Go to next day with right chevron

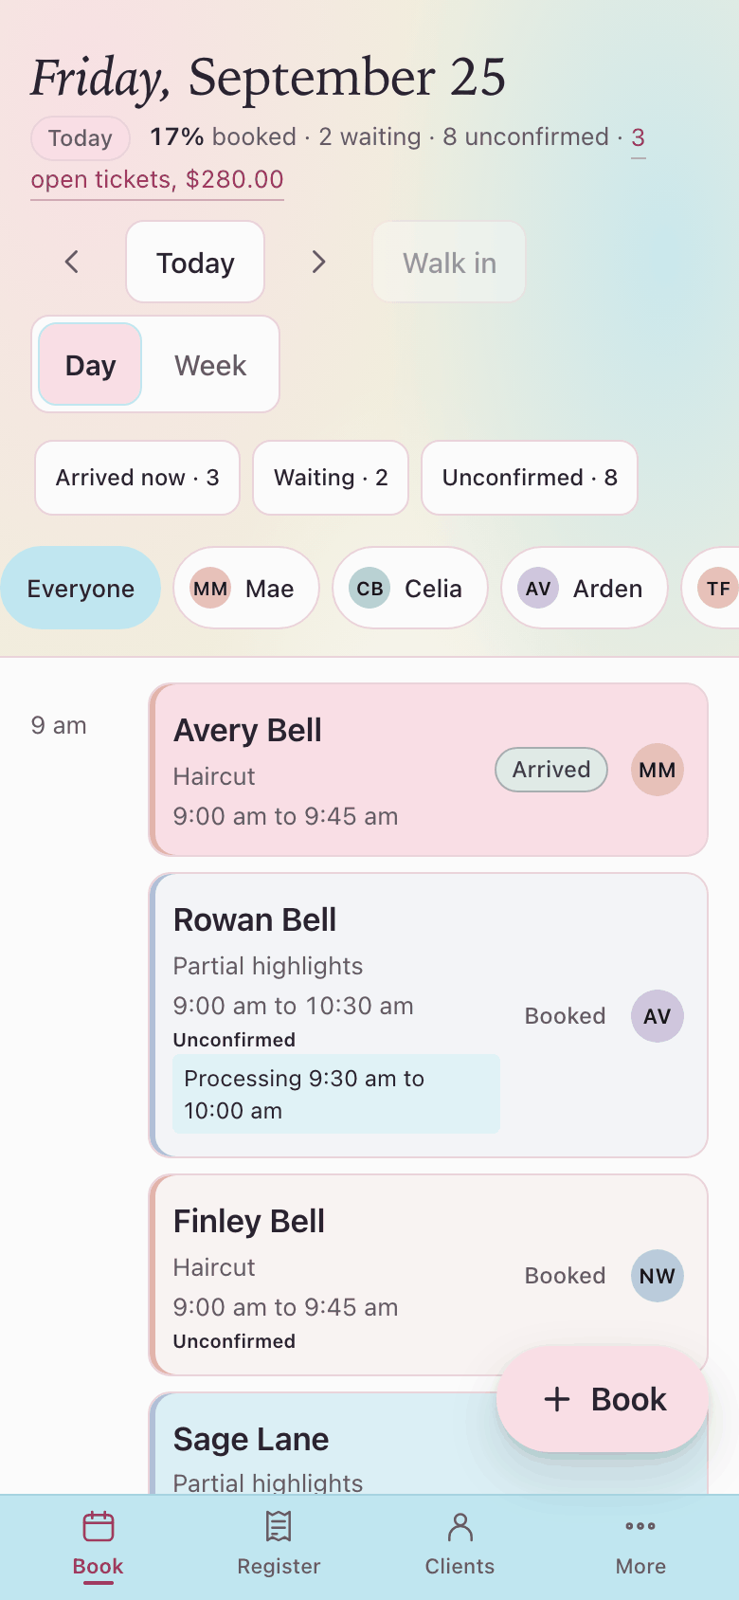pyautogui.click(x=318, y=263)
